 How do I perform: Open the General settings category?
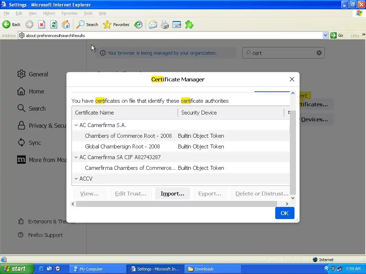point(33,74)
